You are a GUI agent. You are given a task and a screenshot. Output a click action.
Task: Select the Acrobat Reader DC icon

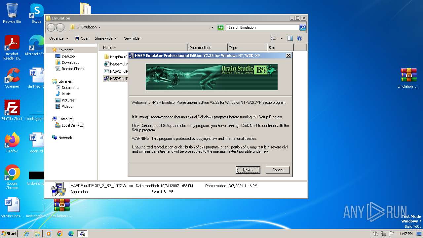point(12,48)
